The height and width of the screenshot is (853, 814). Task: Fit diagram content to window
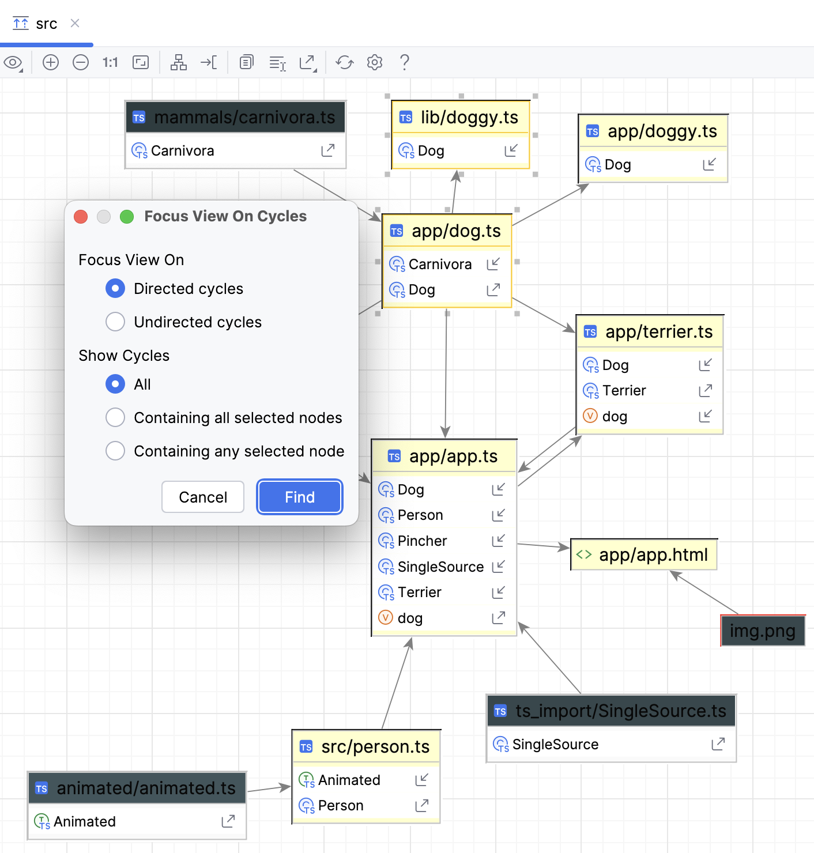[x=141, y=62]
